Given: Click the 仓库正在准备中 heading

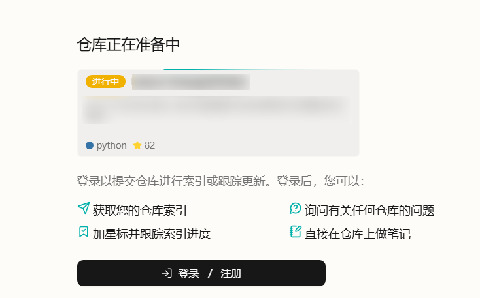Looking at the screenshot, I should 128,44.
